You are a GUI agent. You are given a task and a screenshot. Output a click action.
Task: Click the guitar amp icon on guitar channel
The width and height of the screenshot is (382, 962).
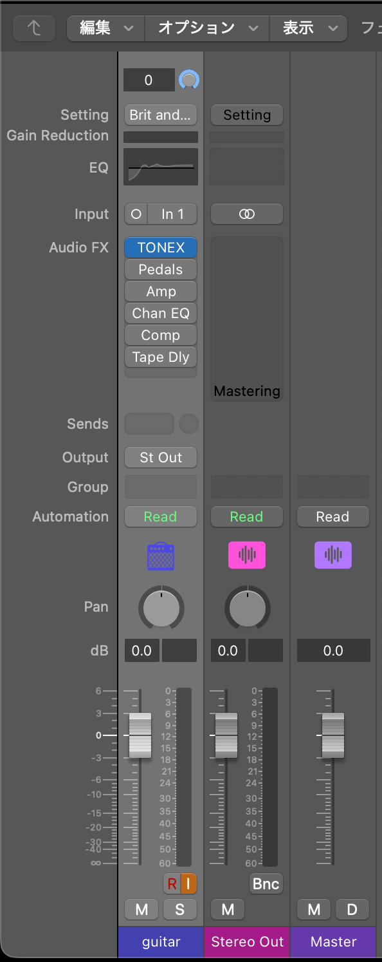click(x=161, y=555)
